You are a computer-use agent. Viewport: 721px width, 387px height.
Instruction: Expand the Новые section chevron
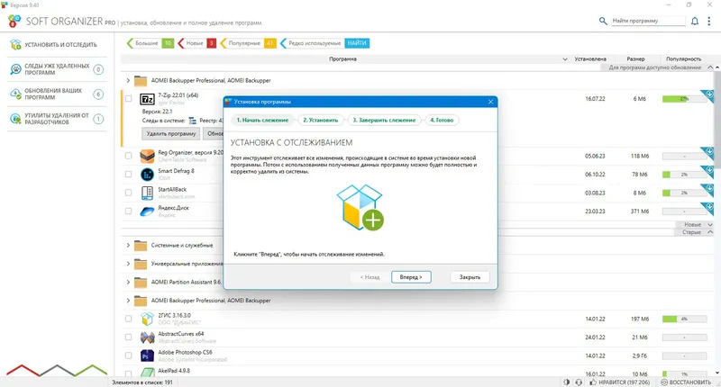710,224
